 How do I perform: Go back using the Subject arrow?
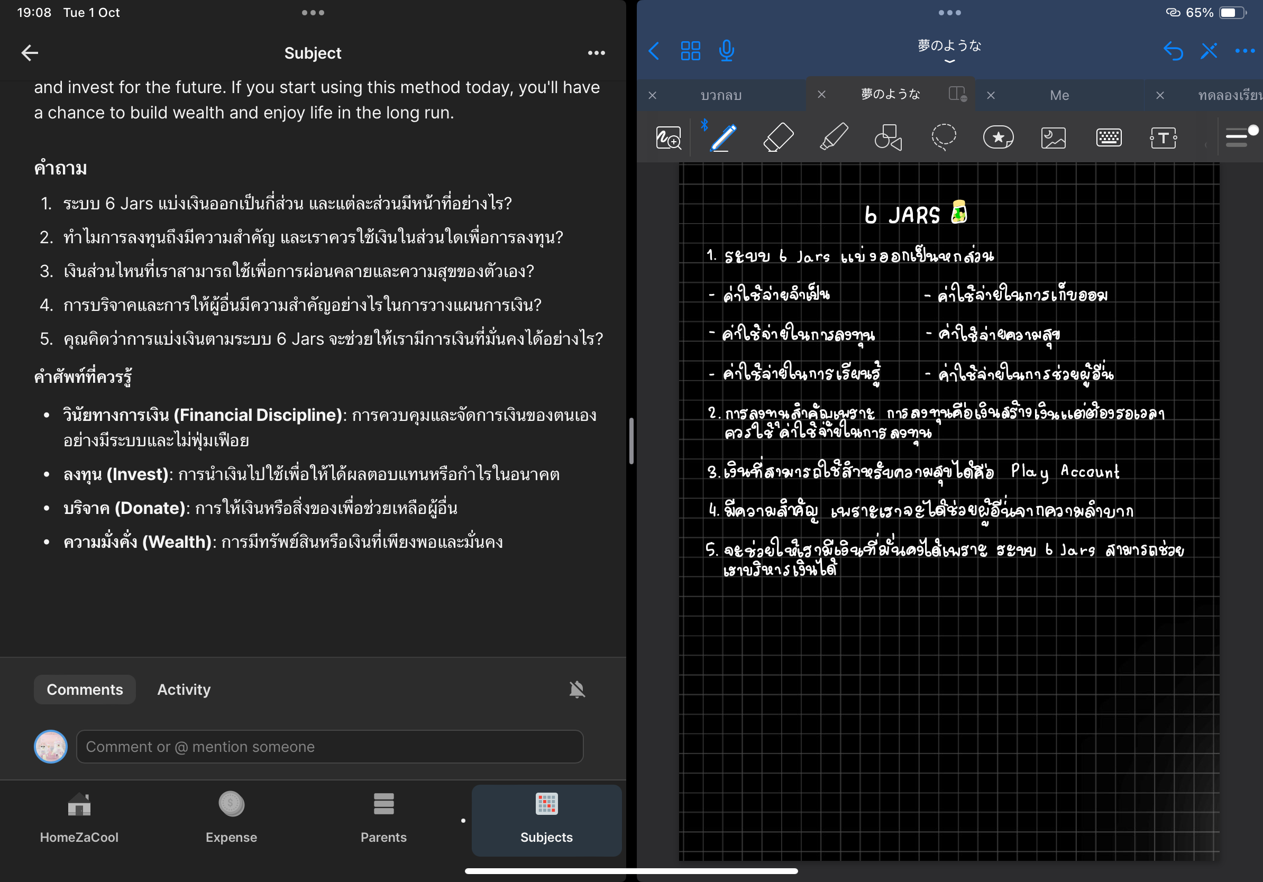pyautogui.click(x=30, y=53)
